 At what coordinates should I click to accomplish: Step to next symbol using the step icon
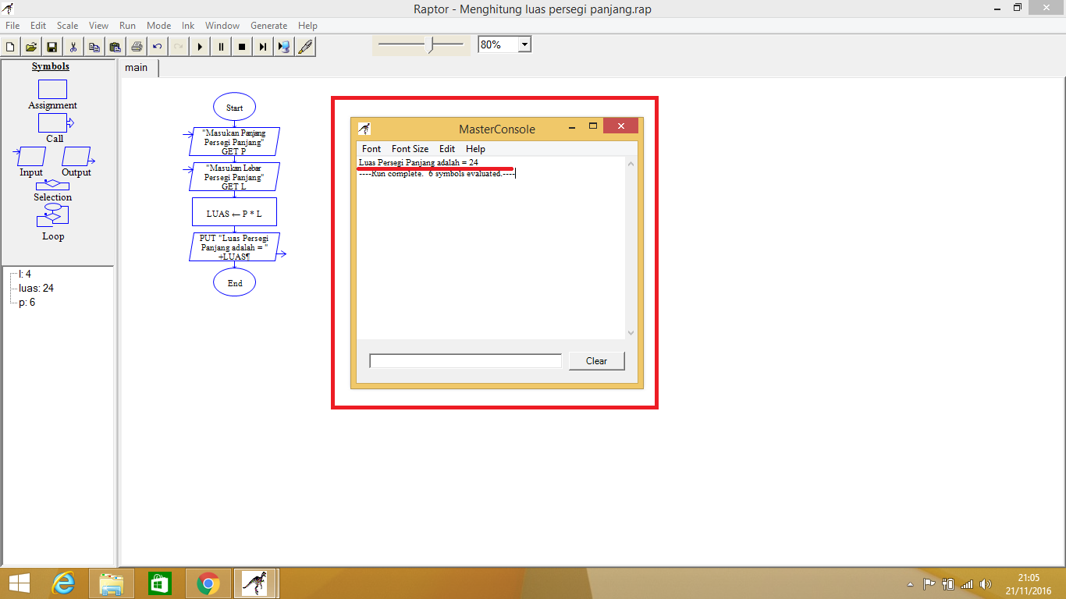(x=263, y=46)
